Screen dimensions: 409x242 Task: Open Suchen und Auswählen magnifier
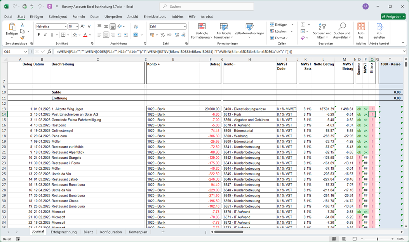point(342,31)
